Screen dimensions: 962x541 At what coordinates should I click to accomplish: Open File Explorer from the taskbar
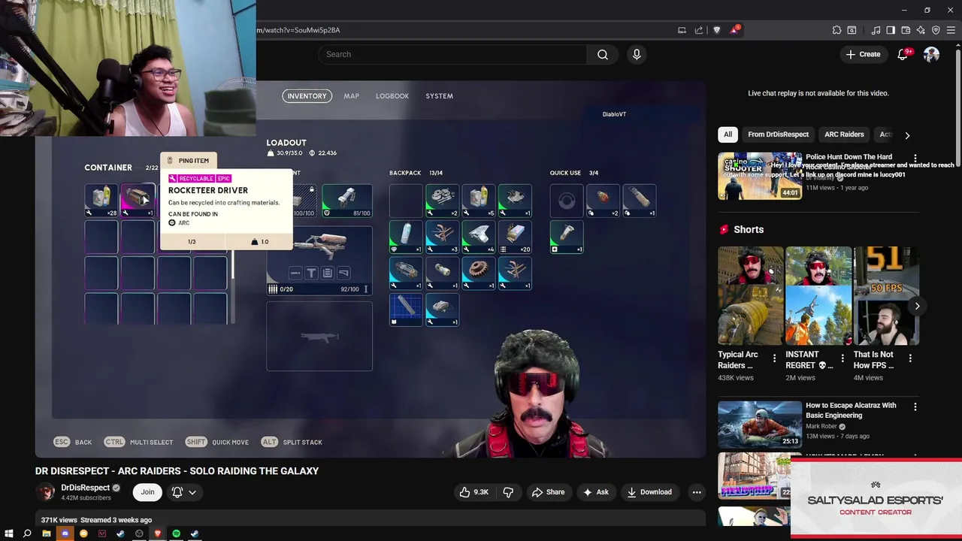46,533
